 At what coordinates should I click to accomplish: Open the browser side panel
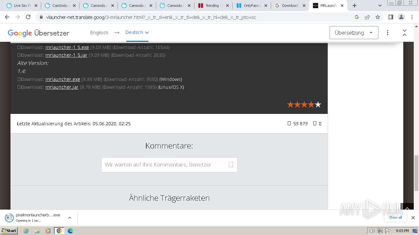tap(391, 17)
